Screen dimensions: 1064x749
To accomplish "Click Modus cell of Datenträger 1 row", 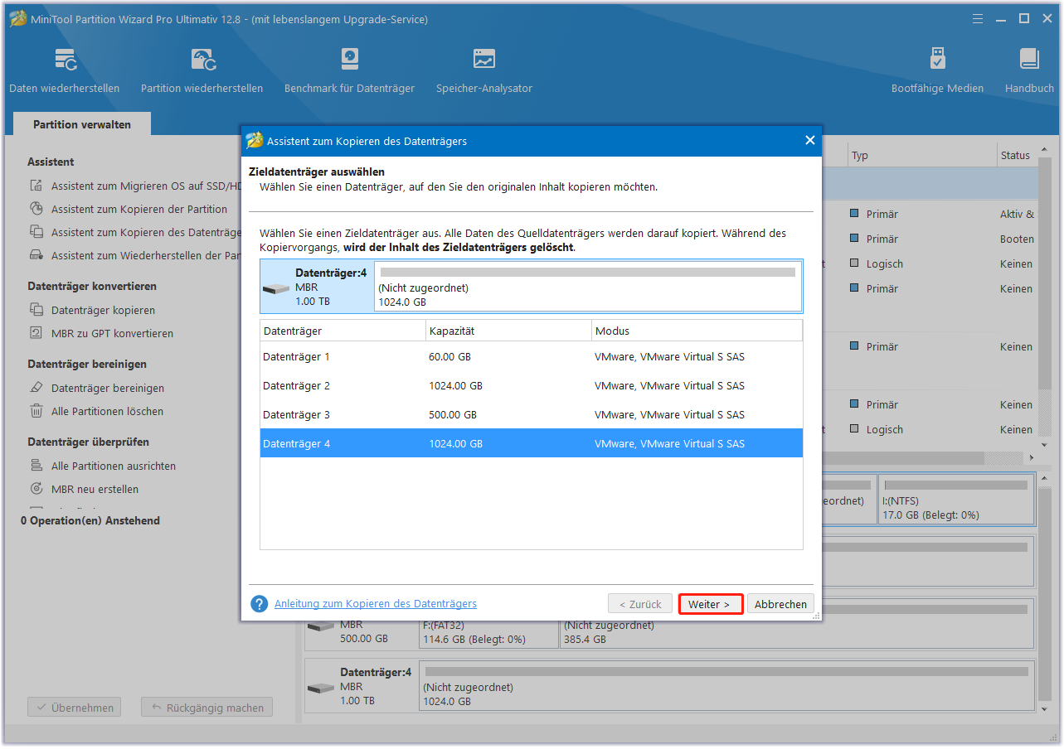I will pyautogui.click(x=669, y=356).
